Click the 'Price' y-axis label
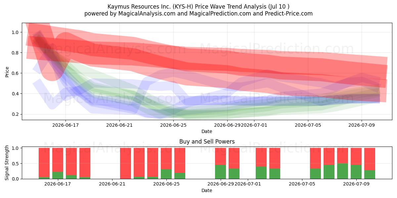This screenshot has width=397, height=198. pyautogui.click(x=7, y=72)
